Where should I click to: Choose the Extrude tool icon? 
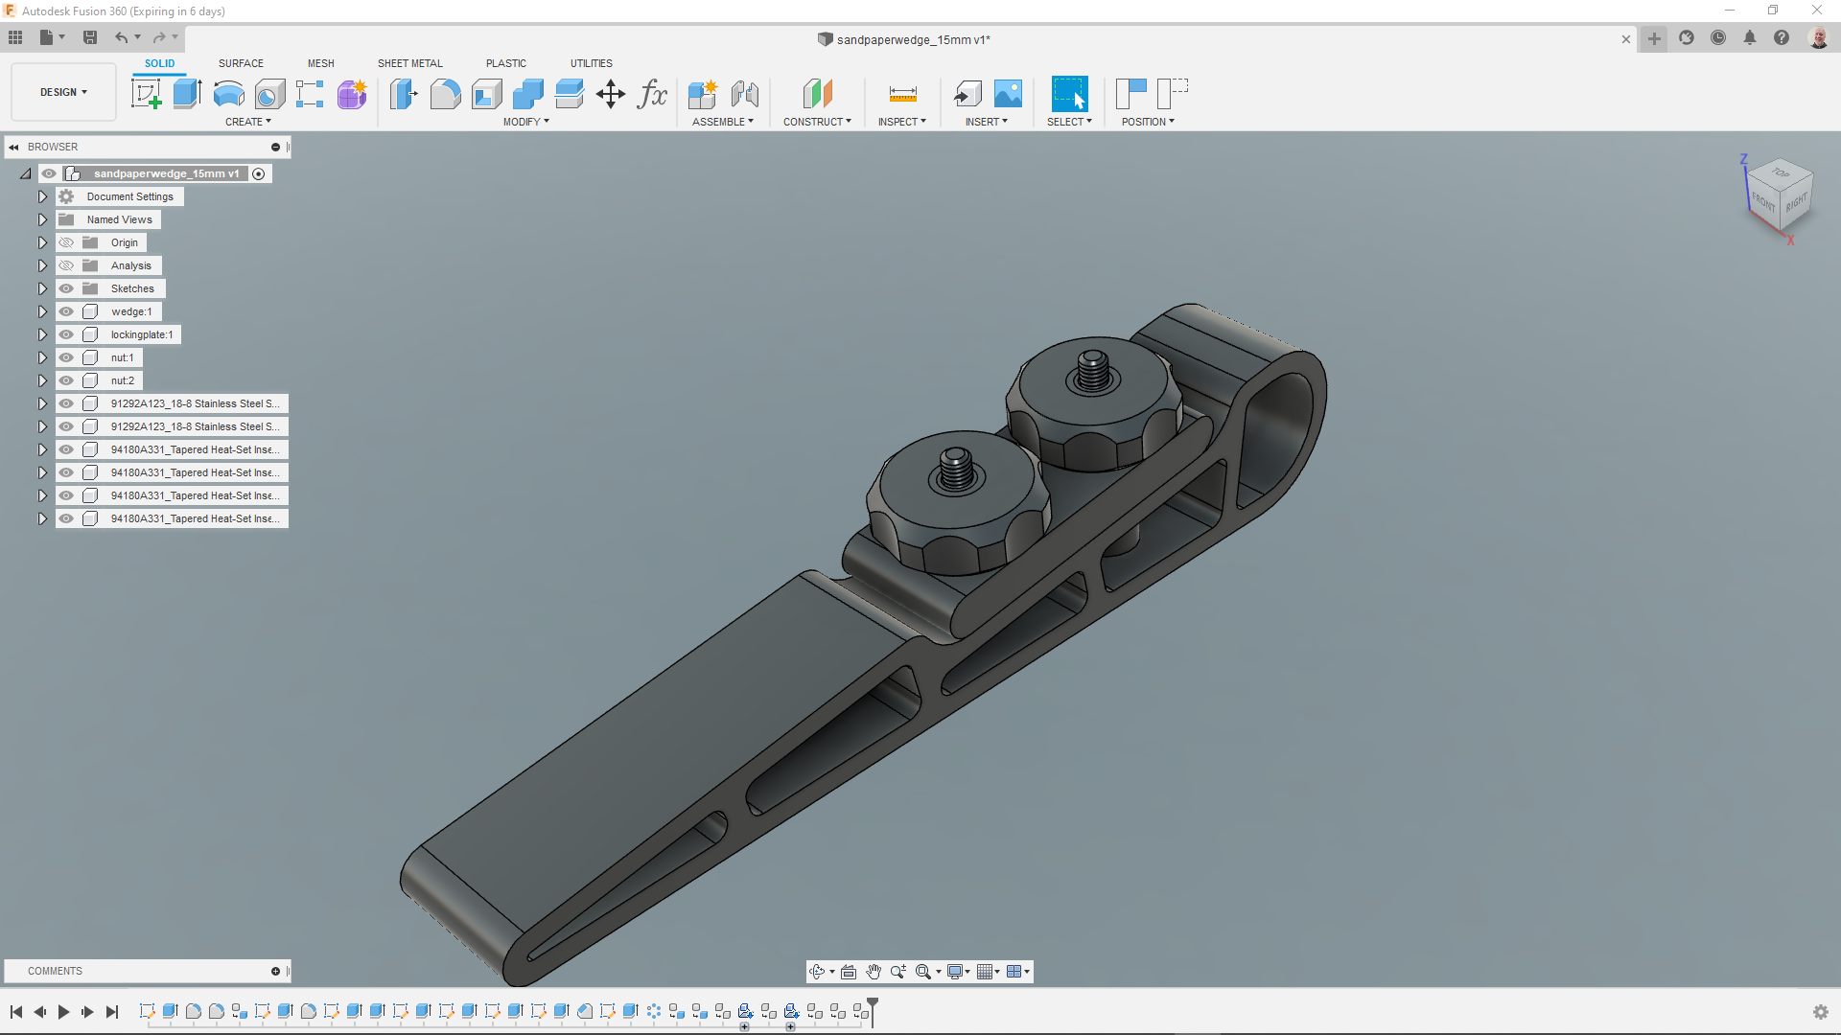[187, 94]
